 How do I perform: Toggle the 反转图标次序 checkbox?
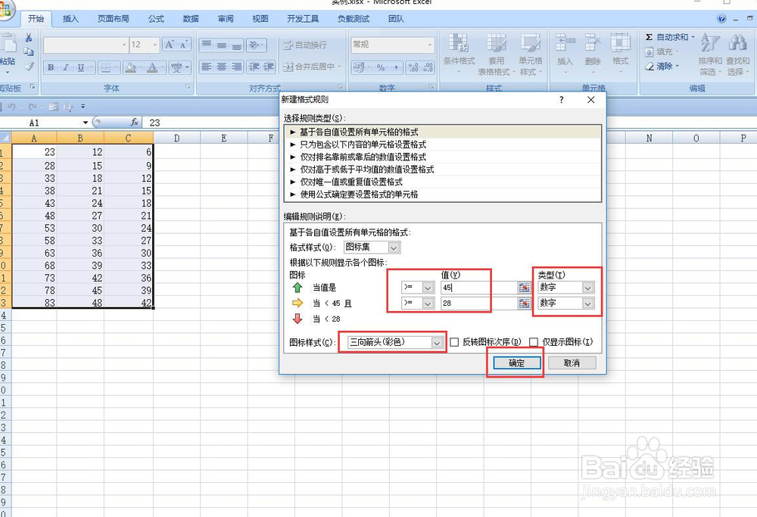[454, 342]
